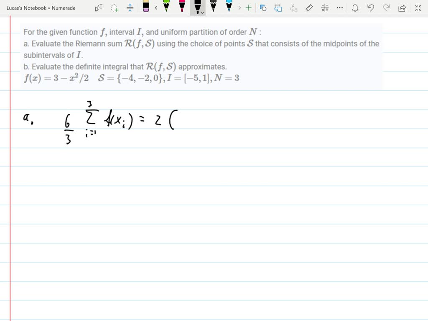This screenshot has height=321, width=428.
Task: Choose the pink highlighter pen
Action: tap(183, 8)
